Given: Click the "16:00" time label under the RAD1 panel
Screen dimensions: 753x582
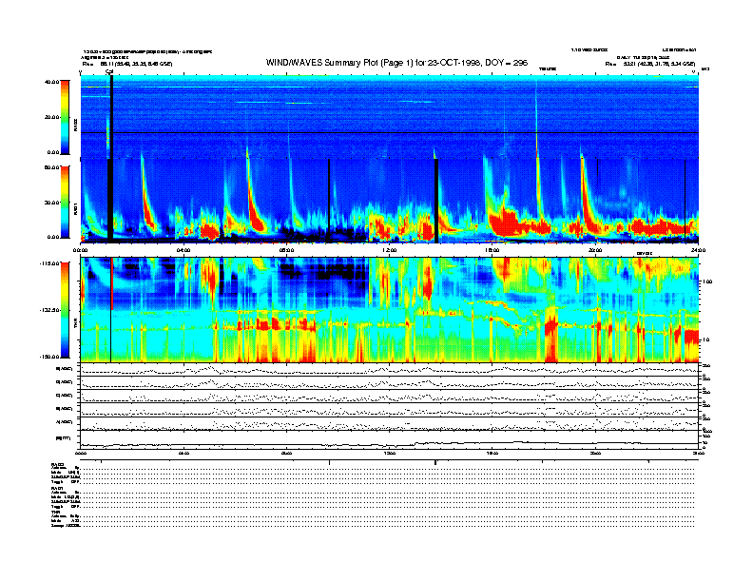Looking at the screenshot, I should point(492,250).
